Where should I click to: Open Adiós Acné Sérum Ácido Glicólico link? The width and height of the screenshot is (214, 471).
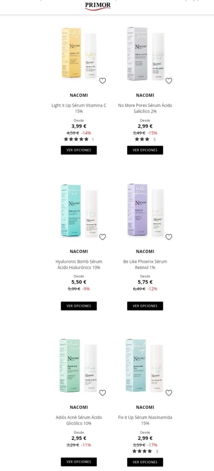(79, 420)
